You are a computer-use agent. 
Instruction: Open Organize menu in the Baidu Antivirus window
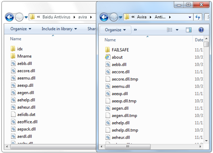[x=21, y=29]
